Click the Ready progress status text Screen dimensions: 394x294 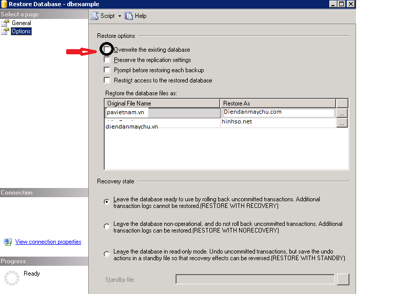[x=32, y=274]
